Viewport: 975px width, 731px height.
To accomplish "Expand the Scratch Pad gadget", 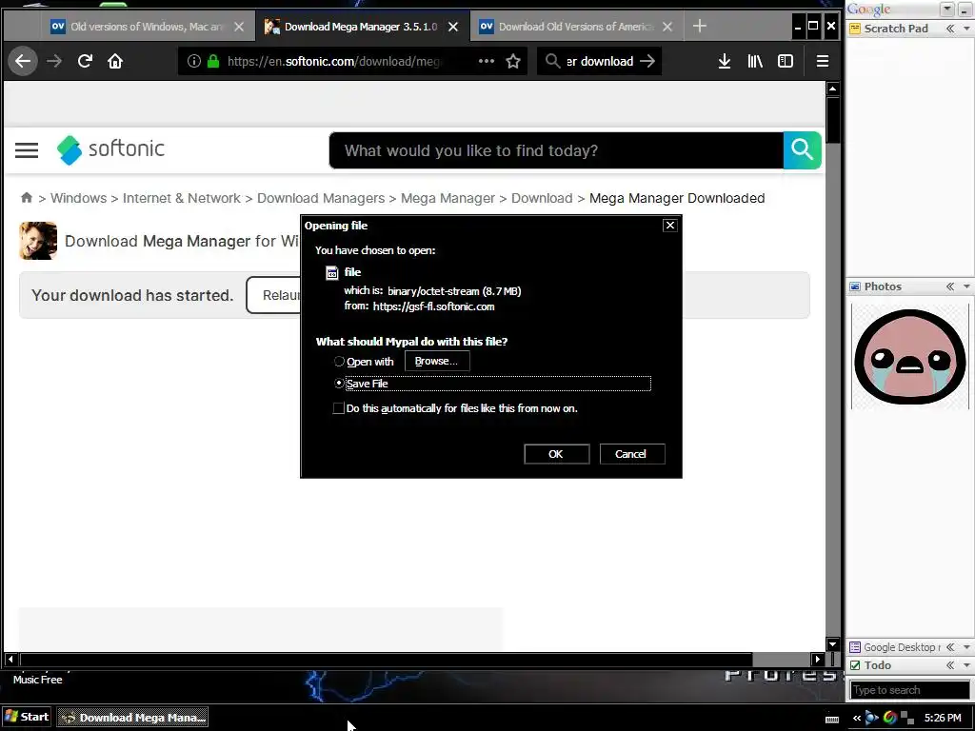I will [950, 29].
